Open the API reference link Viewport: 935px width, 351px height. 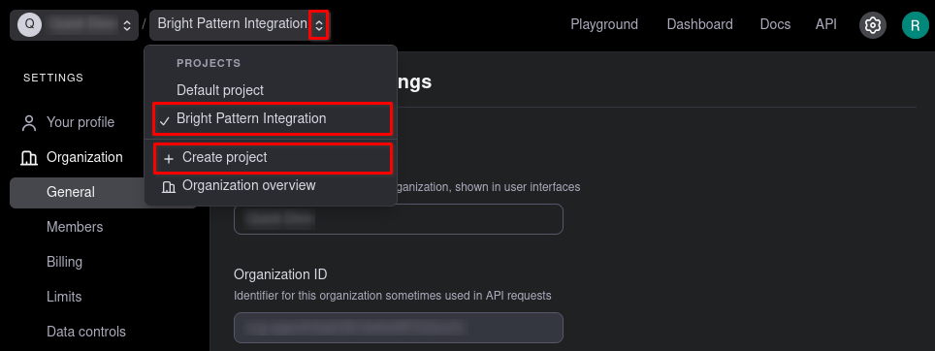[x=825, y=24]
